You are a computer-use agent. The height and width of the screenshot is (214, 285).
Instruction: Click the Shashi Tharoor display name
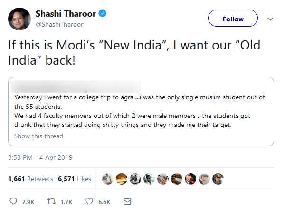click(66, 14)
